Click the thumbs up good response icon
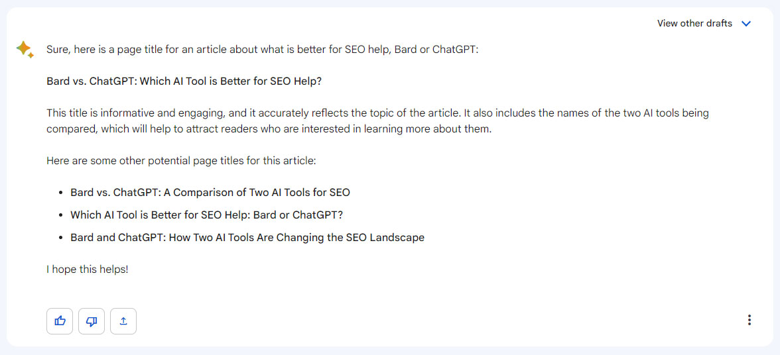Image resolution: width=780 pixels, height=355 pixels. tap(60, 321)
